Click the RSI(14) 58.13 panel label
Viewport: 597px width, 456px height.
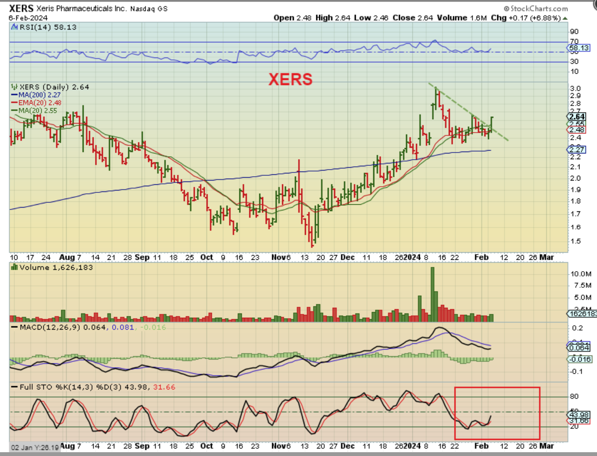(48, 27)
